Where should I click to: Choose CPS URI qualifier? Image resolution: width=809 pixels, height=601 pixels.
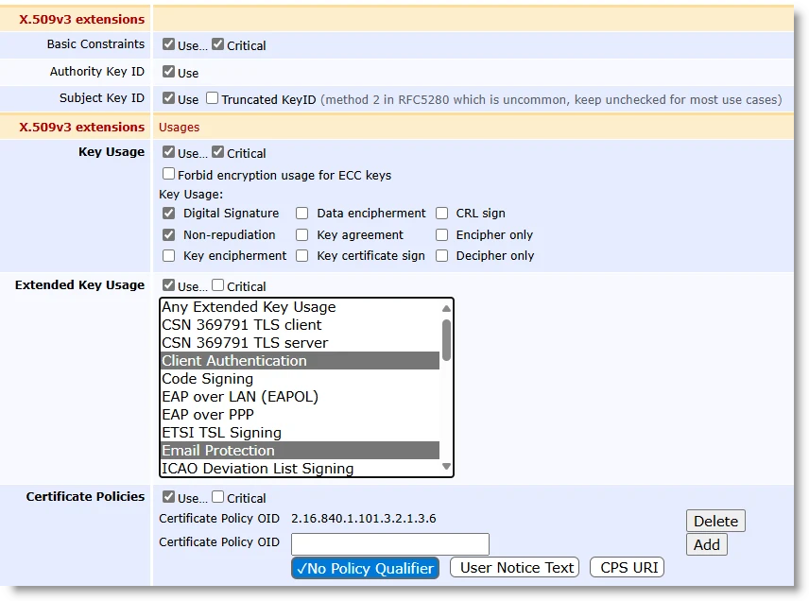tap(627, 568)
